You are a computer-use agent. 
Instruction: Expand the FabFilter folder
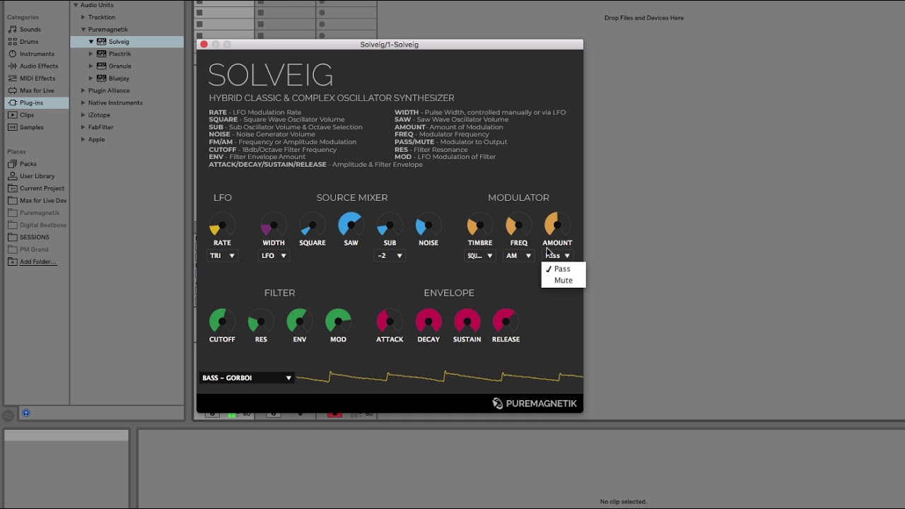(83, 127)
